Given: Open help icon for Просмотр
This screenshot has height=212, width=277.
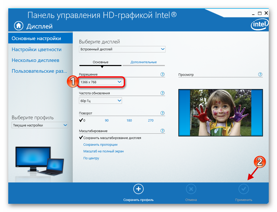Looking at the screenshot, I should coord(260,74).
